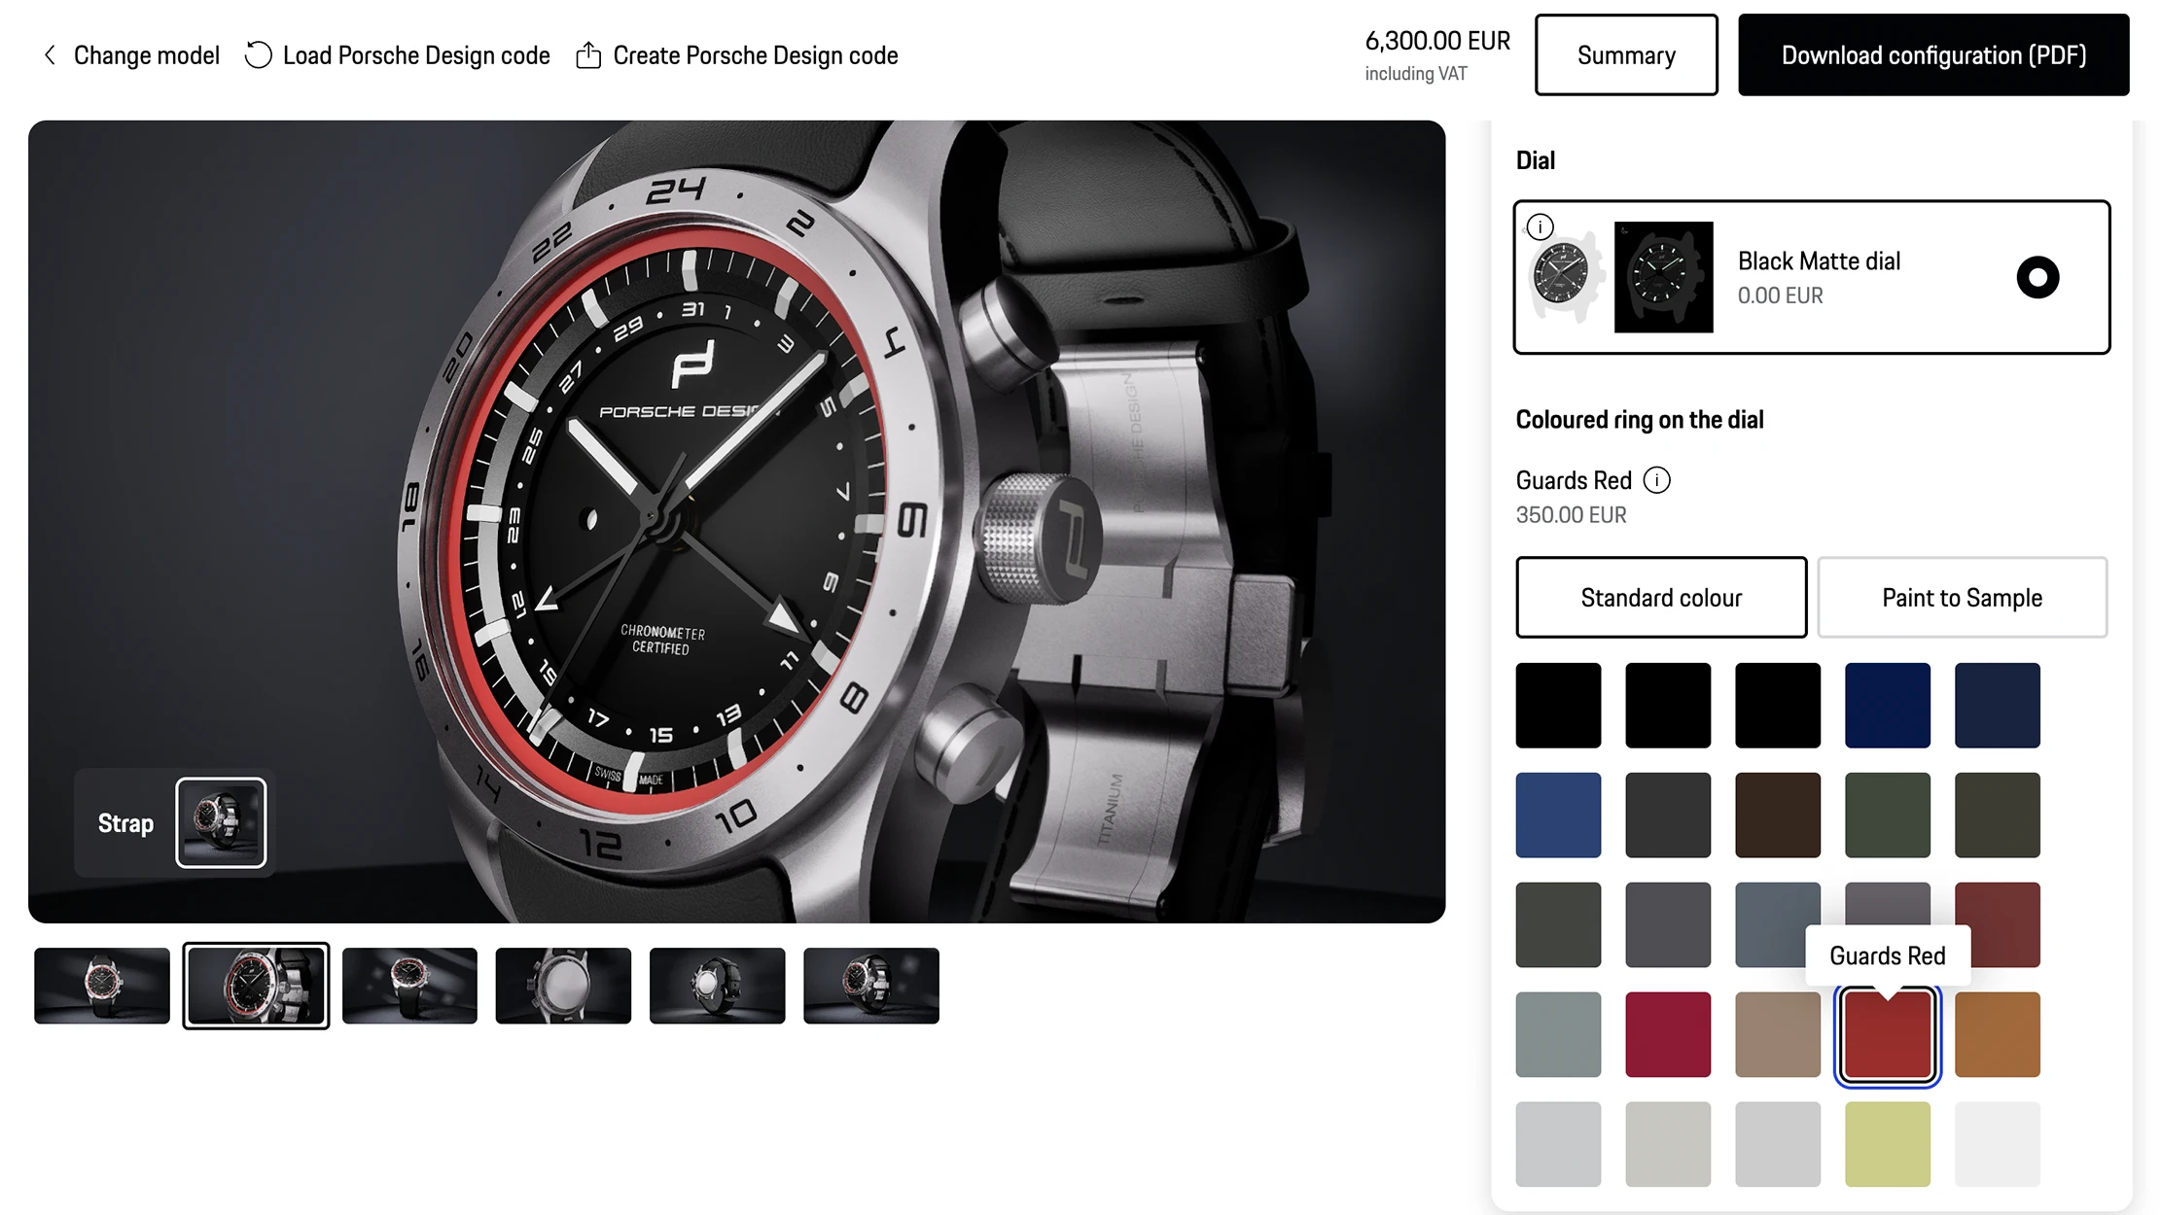Image resolution: width=2161 pixels, height=1215 pixels.
Task: Switch to Paint to Sample tab
Action: (x=1961, y=598)
